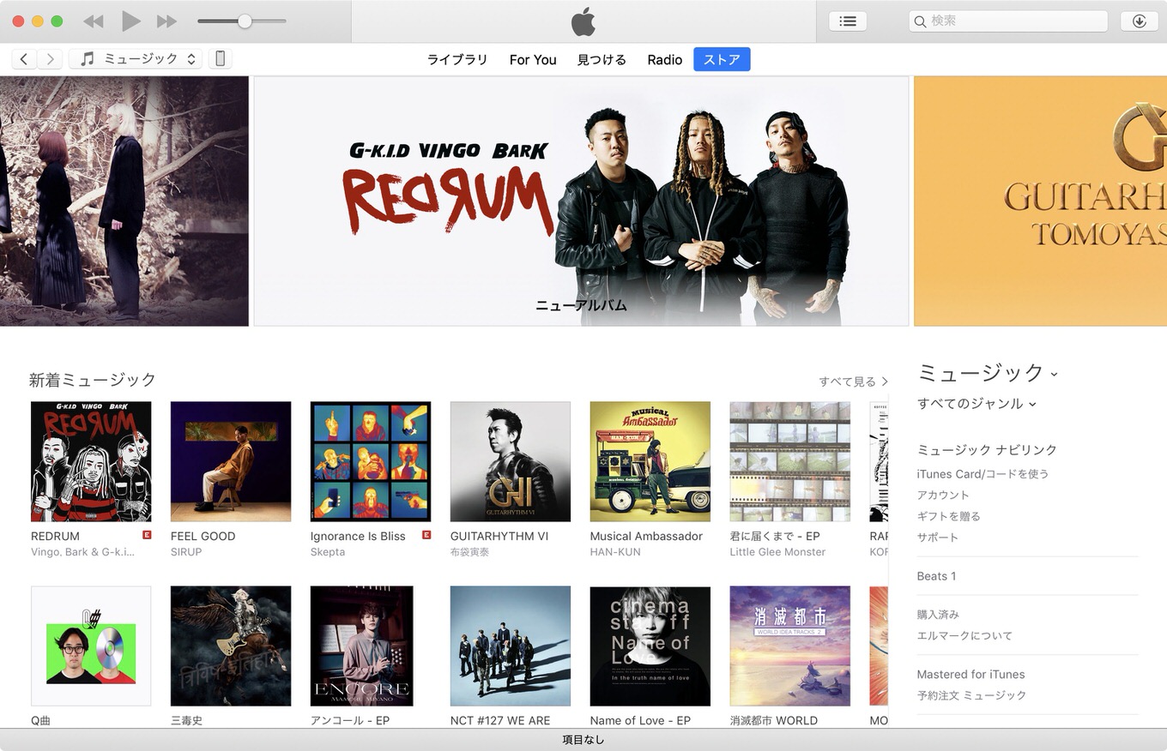This screenshot has height=751, width=1167.
Task: Click the Apple logo in the display
Action: 583,21
